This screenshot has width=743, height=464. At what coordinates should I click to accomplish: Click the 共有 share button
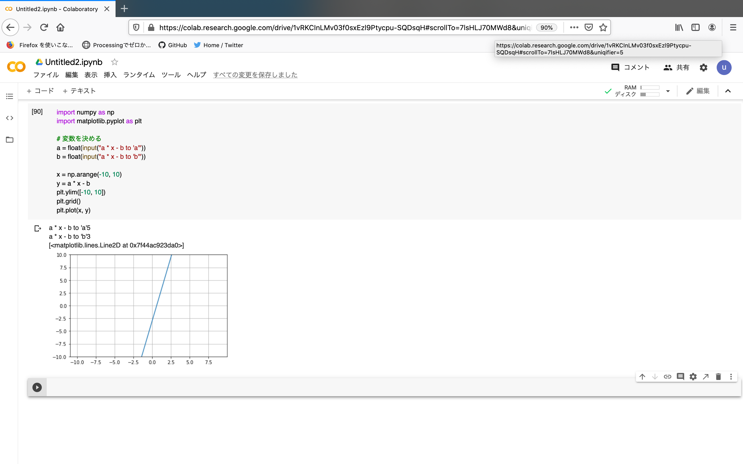coord(676,68)
